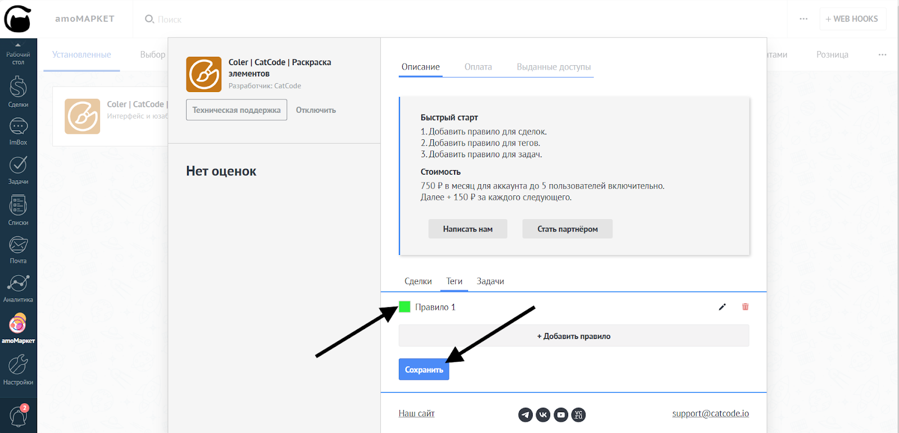The image size is (899, 433).
Task: Open Сделки in the left sidebar
Action: tap(18, 92)
